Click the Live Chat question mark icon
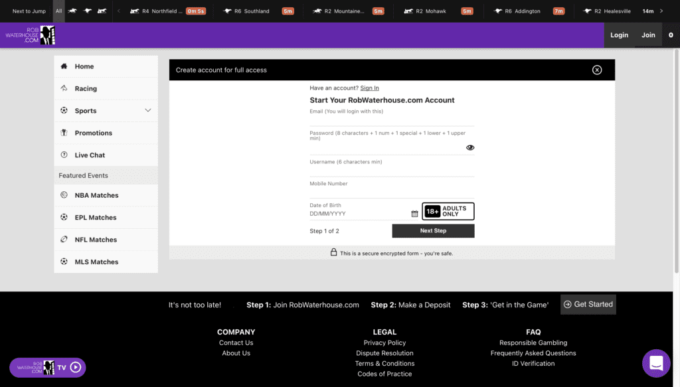680x387 pixels. [64, 155]
